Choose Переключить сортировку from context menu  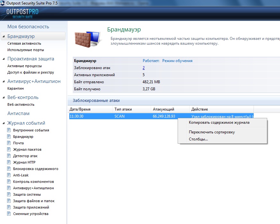222,132
